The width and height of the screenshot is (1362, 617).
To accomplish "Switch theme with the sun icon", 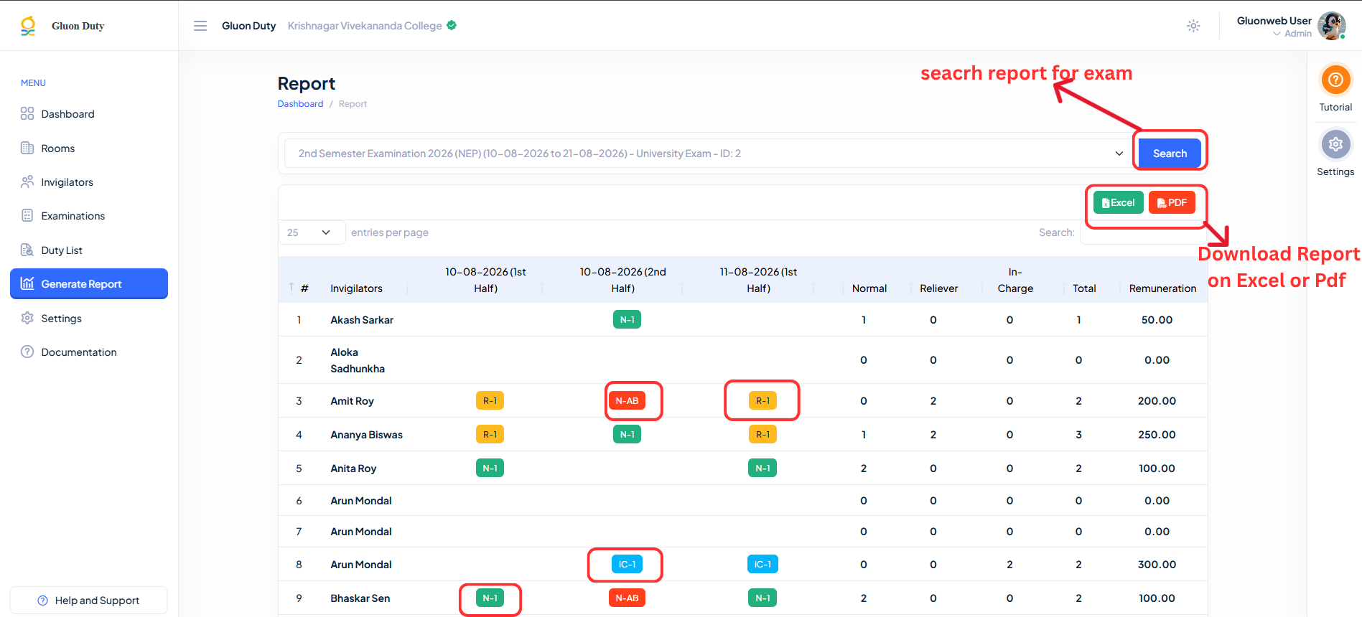I will click(x=1193, y=26).
